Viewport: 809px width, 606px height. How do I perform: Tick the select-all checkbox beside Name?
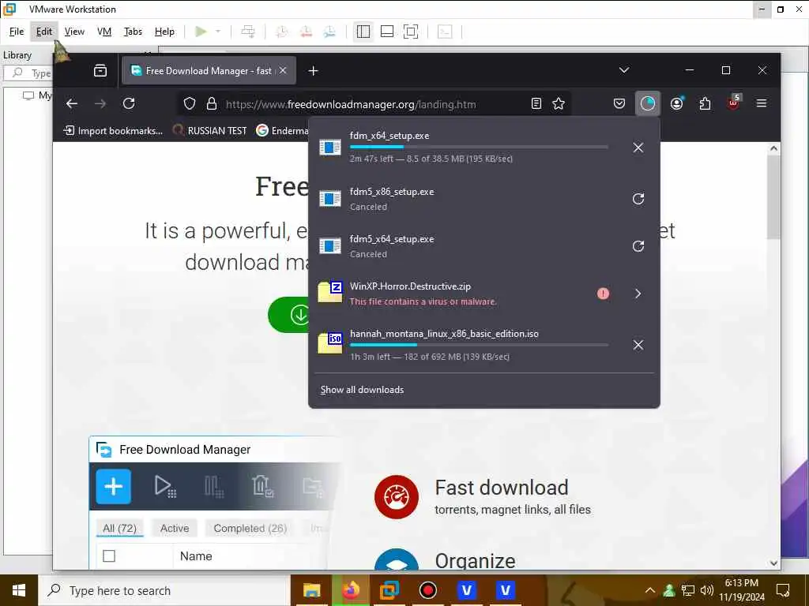pos(109,556)
